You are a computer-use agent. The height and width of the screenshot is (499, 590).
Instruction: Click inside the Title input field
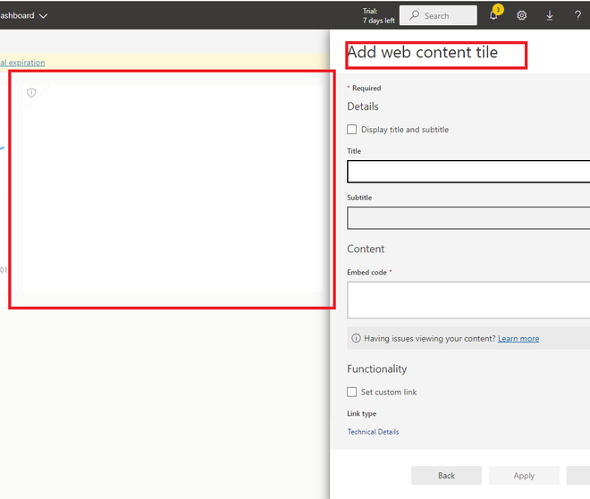pos(468,172)
